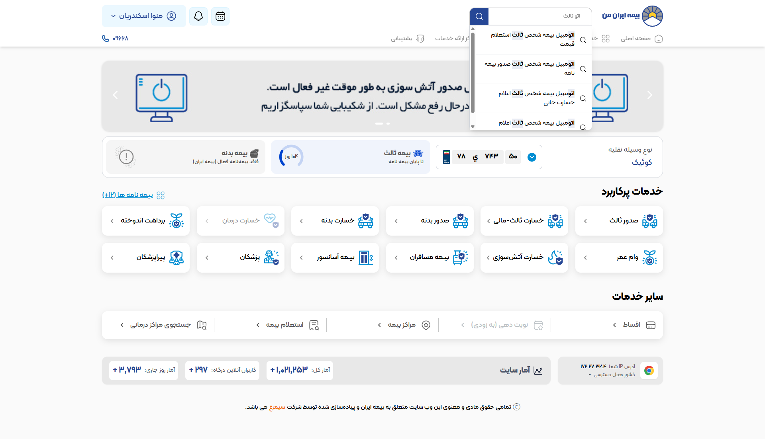This screenshot has height=439, width=765.
Task: Select the first search suggestion استعلام قیمت
Action: (532, 39)
